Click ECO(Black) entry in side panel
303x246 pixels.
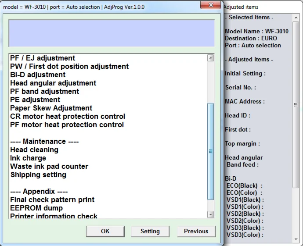point(245,185)
